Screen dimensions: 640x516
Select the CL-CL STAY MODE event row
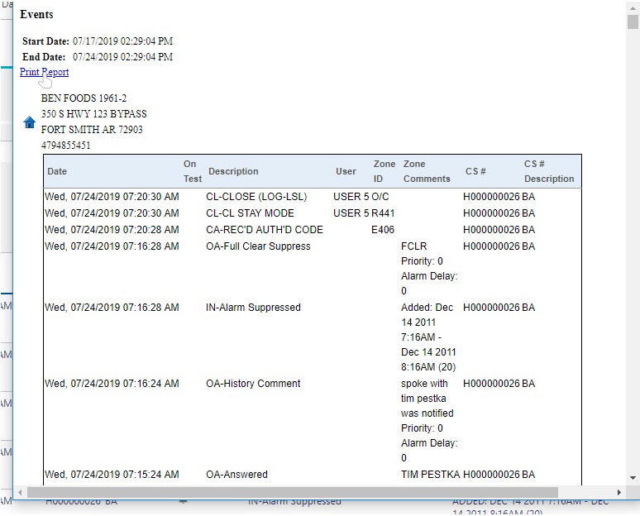[250, 213]
